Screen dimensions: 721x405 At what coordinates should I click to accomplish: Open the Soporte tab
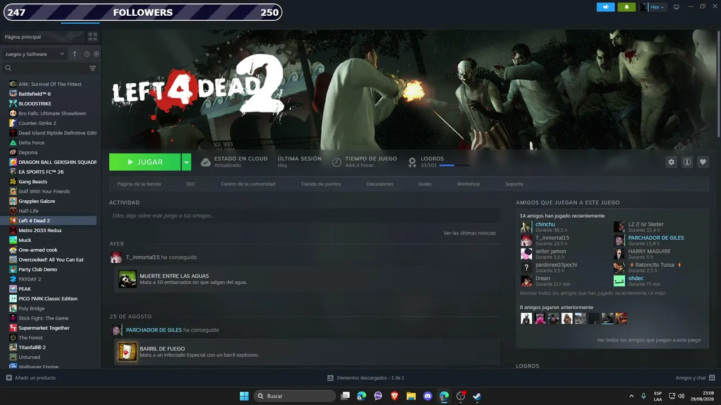pos(514,184)
